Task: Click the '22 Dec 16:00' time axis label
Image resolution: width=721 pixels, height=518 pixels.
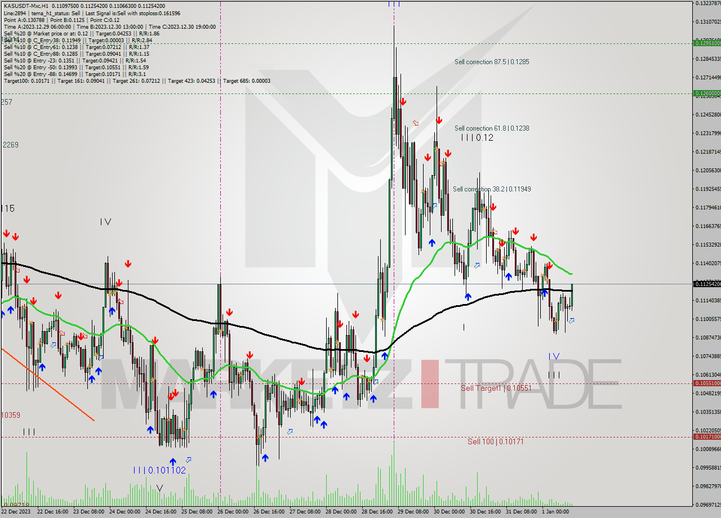Action: [x=52, y=512]
